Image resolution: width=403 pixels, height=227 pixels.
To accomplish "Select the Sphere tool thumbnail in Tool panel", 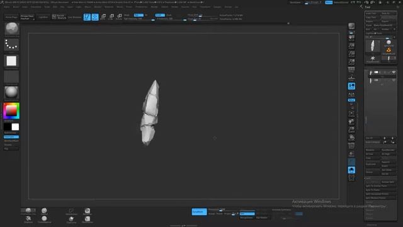I will 389,43.
